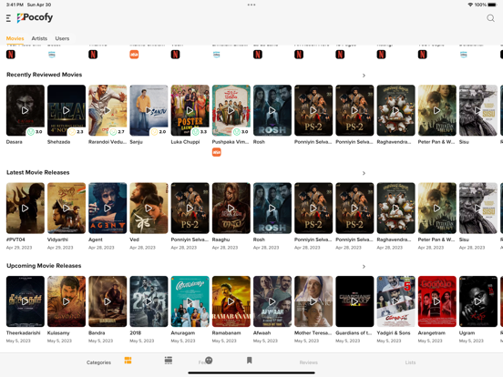Viewport: 503px width, 377px height.
Task: Click the Ramabanam movie title
Action: pos(226,332)
